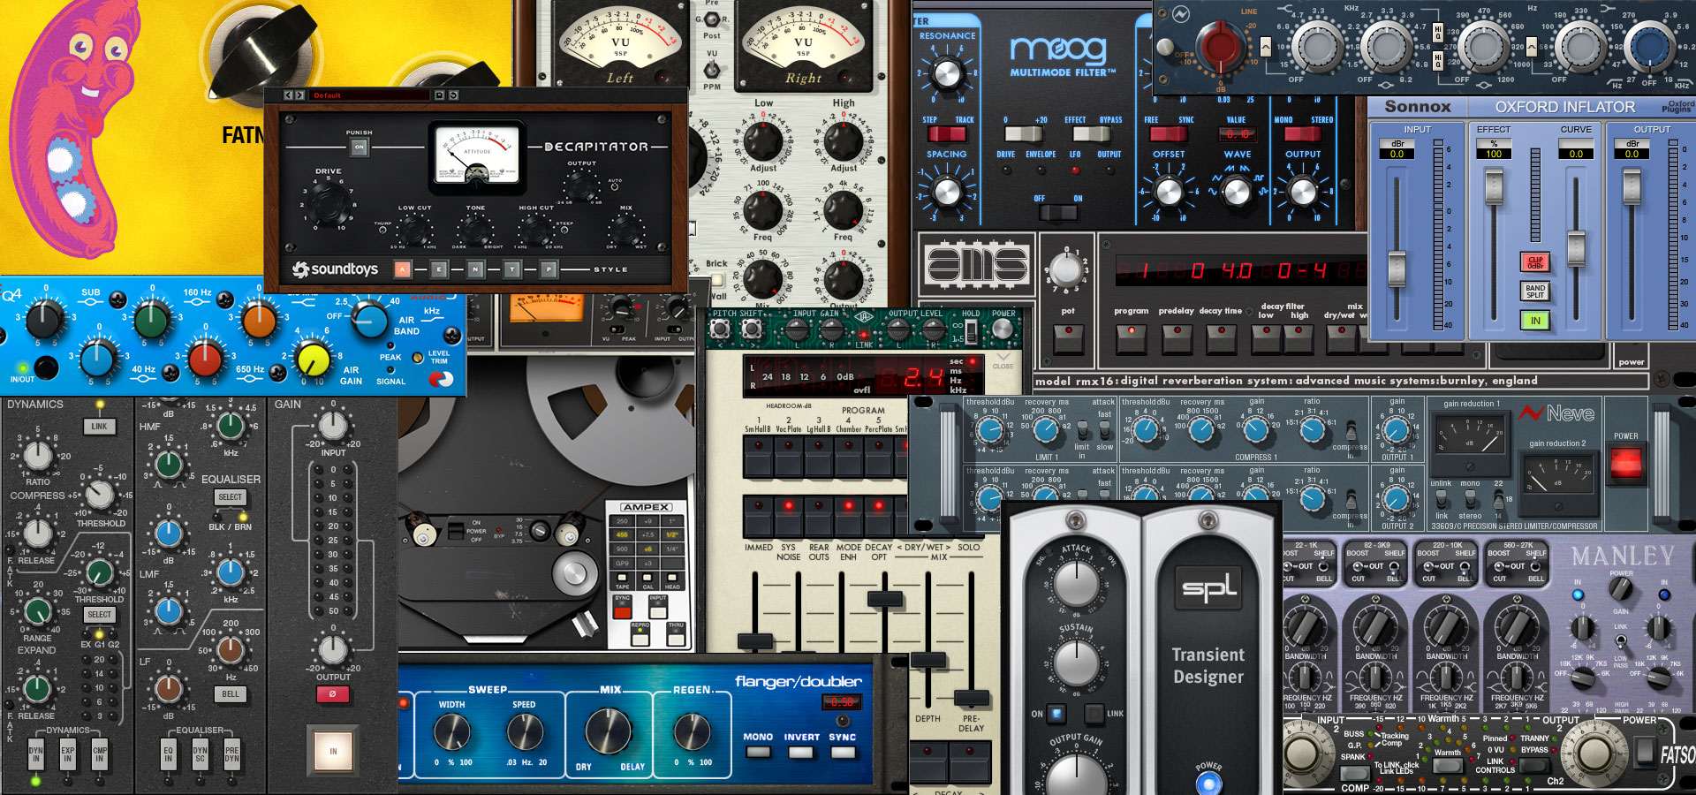Image resolution: width=1696 pixels, height=795 pixels.
Task: Click the flanger/doubler MIX knob
Action: coord(609,731)
